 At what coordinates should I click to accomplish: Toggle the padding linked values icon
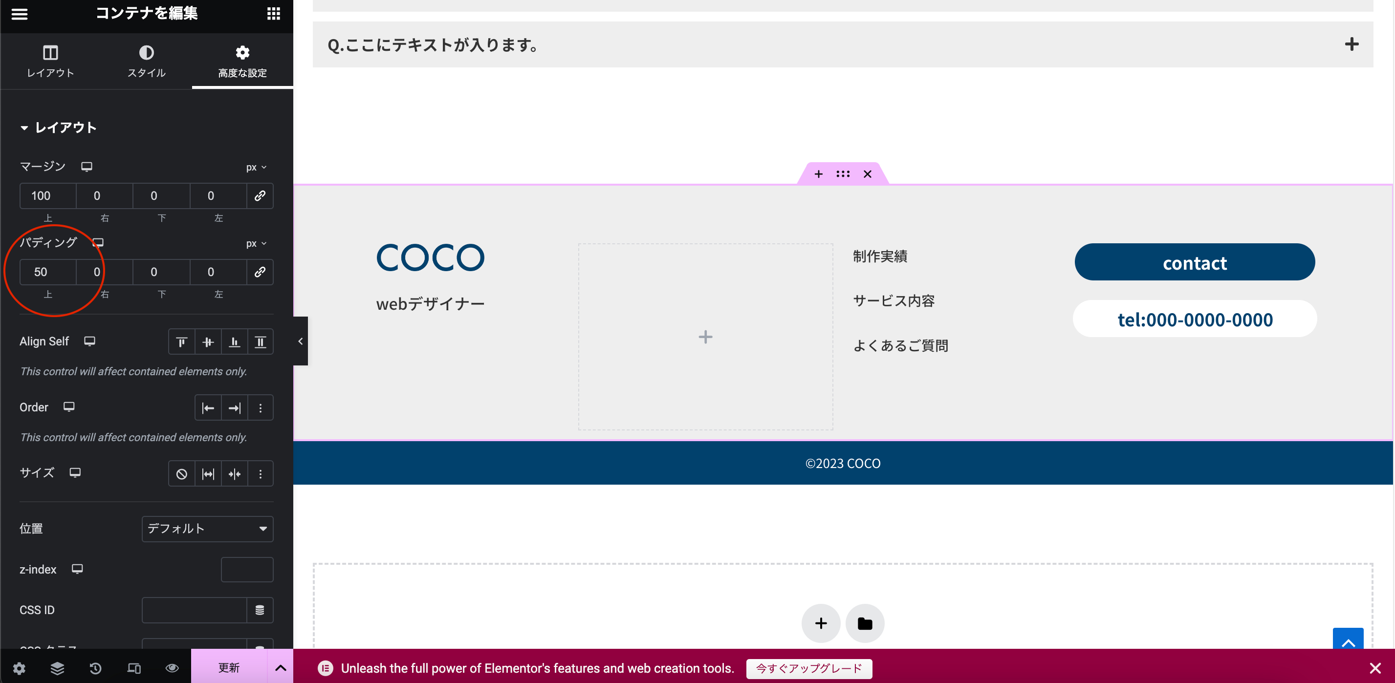[x=260, y=272]
